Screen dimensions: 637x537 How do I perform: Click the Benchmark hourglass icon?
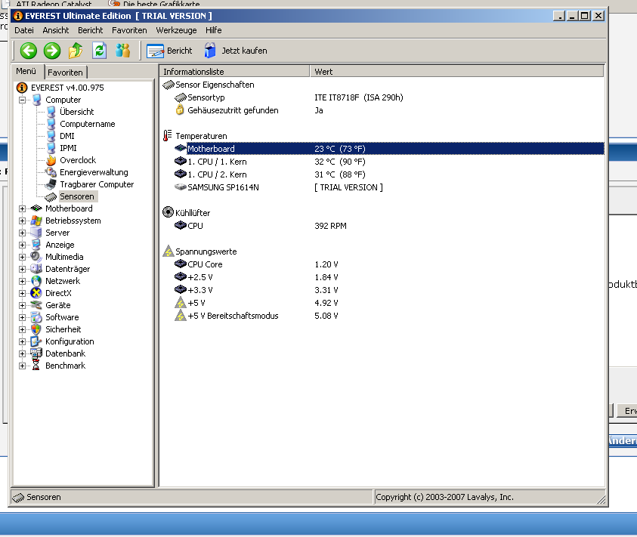click(x=36, y=366)
